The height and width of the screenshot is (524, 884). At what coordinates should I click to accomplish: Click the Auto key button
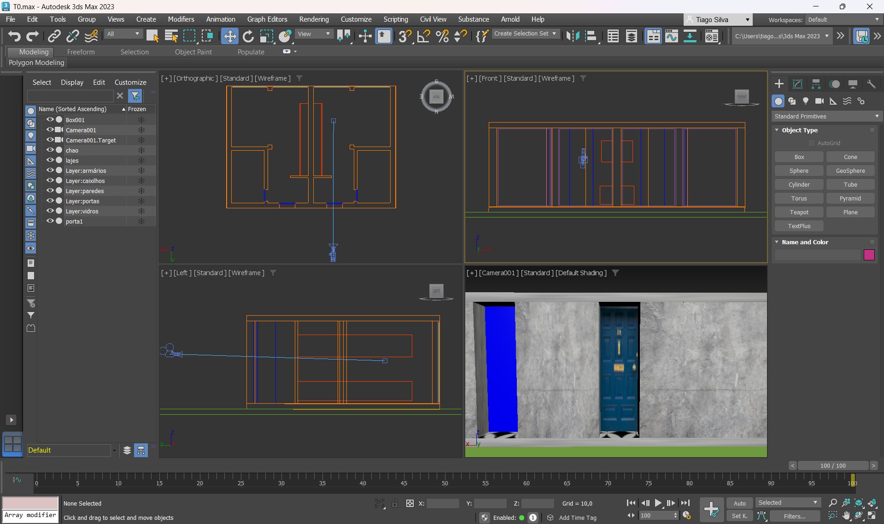739,503
